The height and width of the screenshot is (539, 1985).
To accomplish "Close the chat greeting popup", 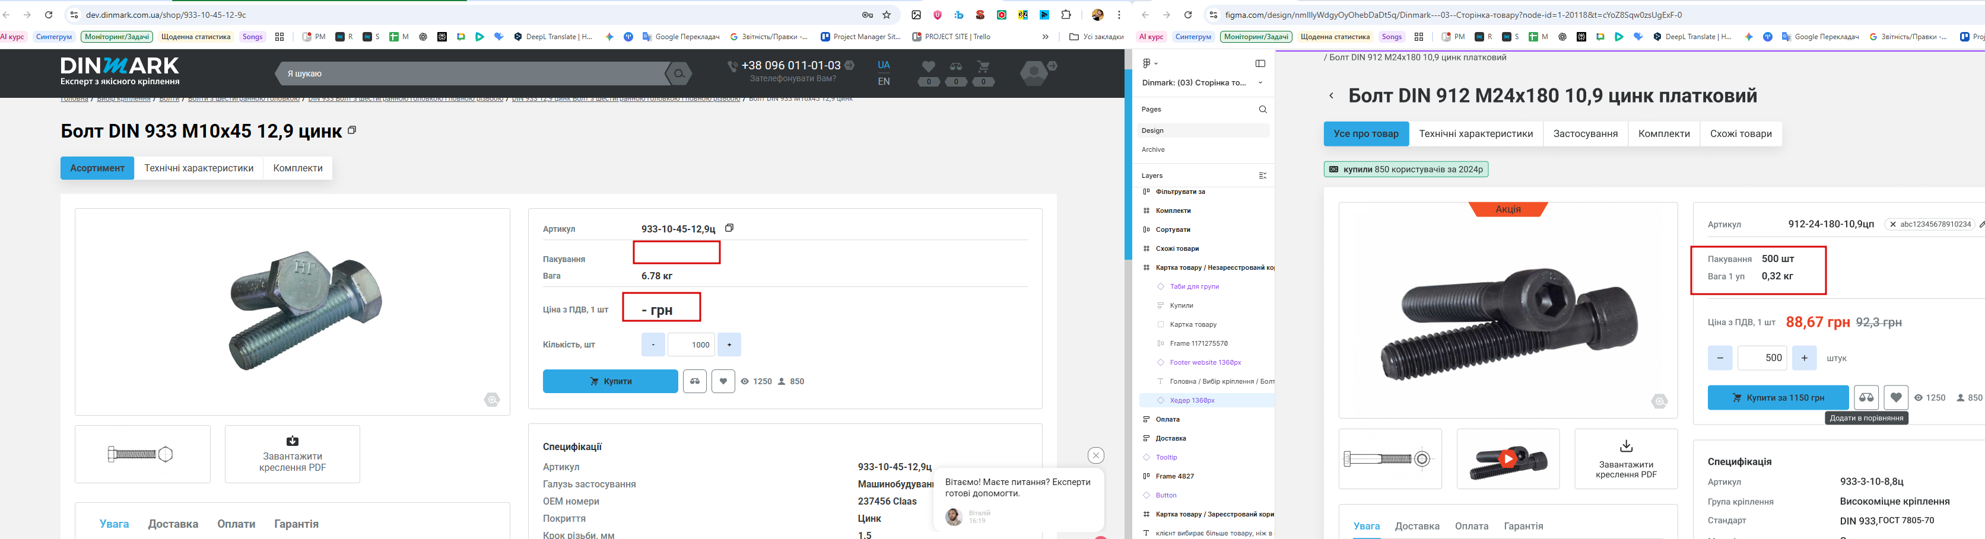I will (x=1096, y=455).
